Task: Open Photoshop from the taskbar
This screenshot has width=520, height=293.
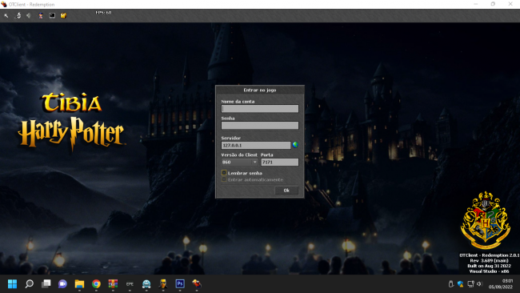Action: [180, 283]
